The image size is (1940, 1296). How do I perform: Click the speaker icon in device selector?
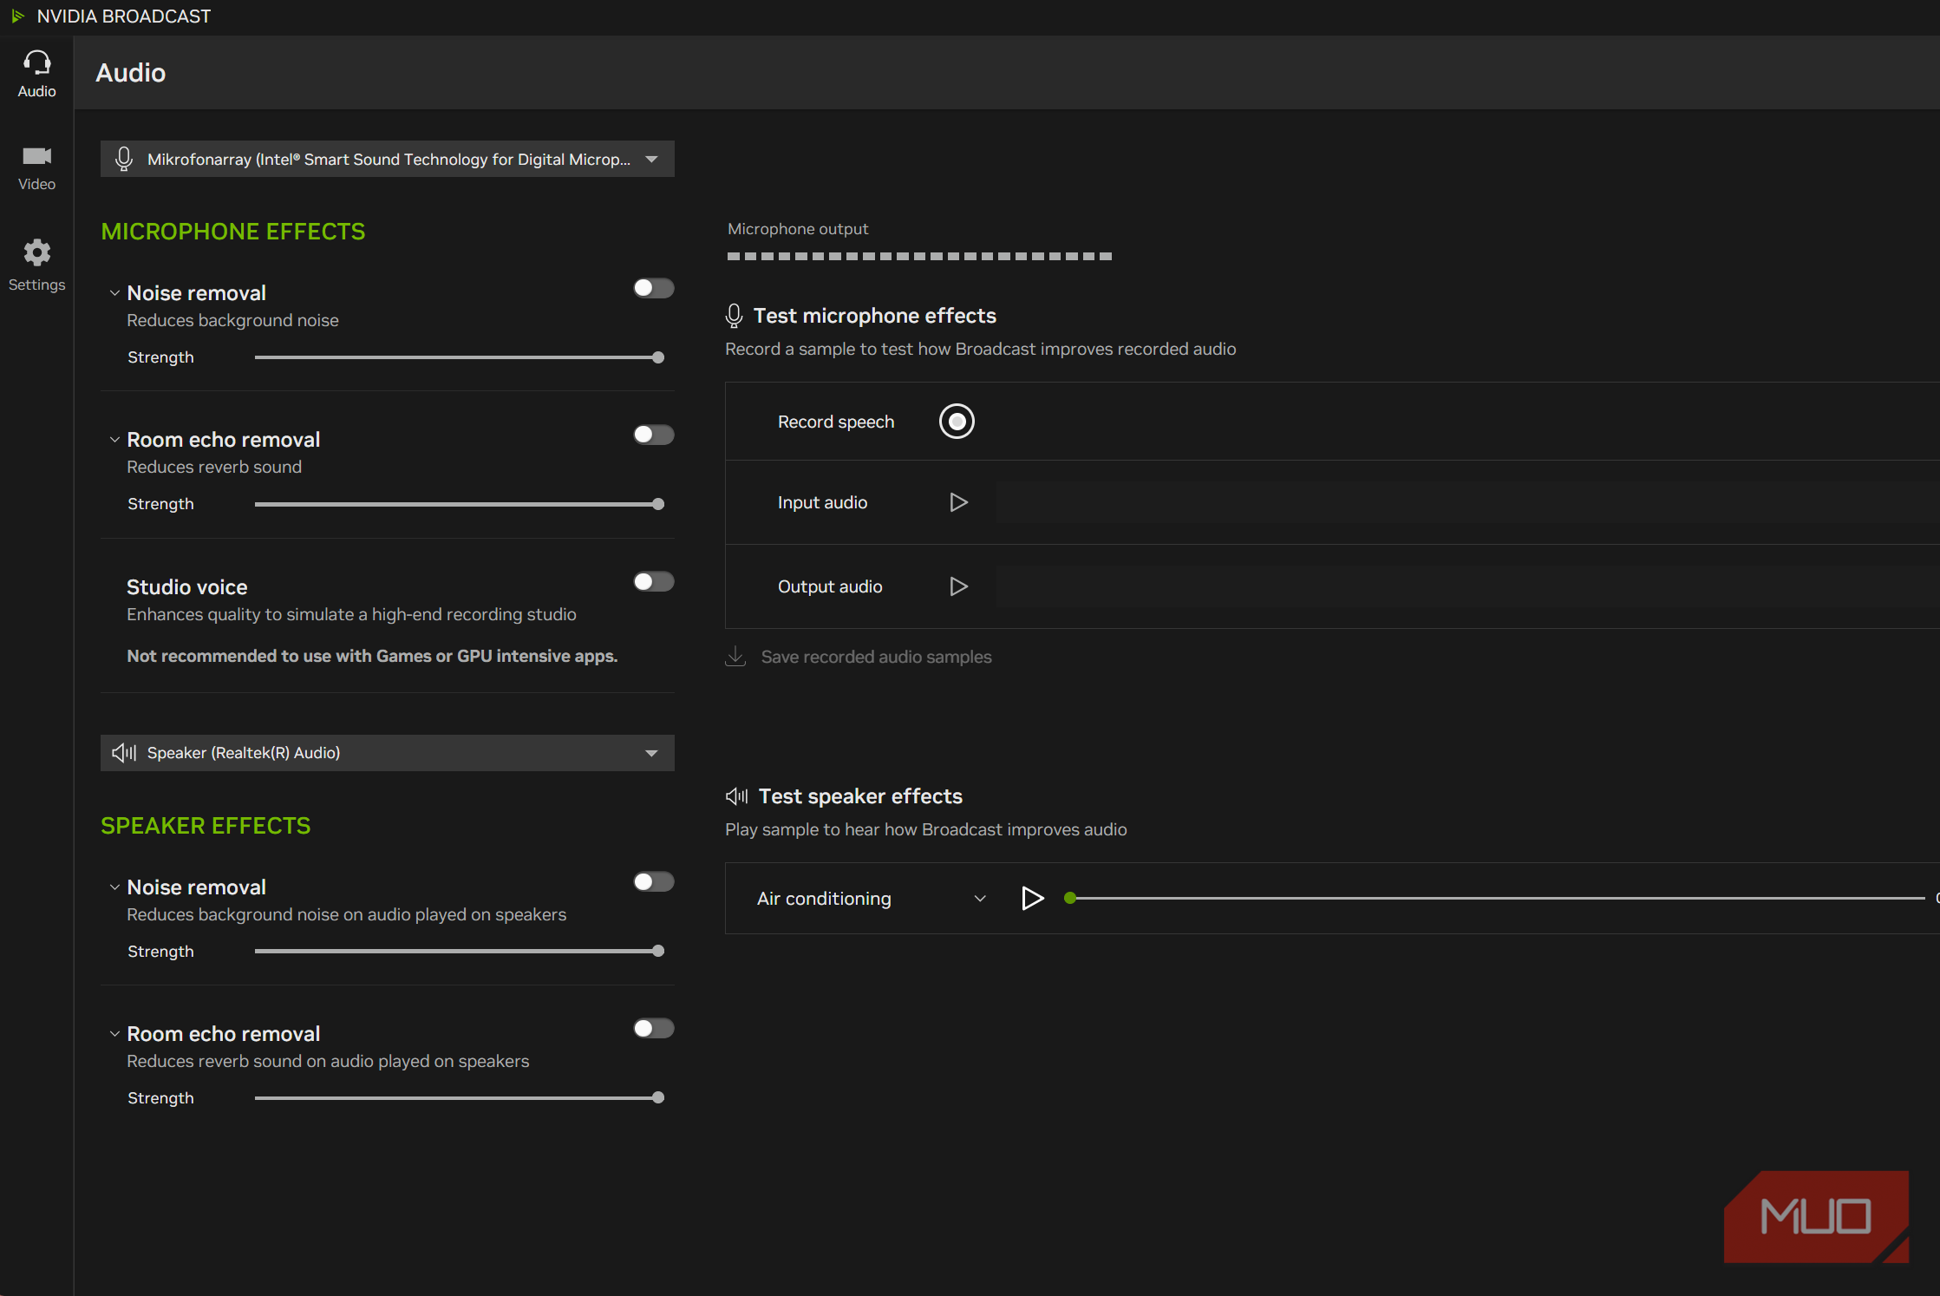(x=124, y=753)
